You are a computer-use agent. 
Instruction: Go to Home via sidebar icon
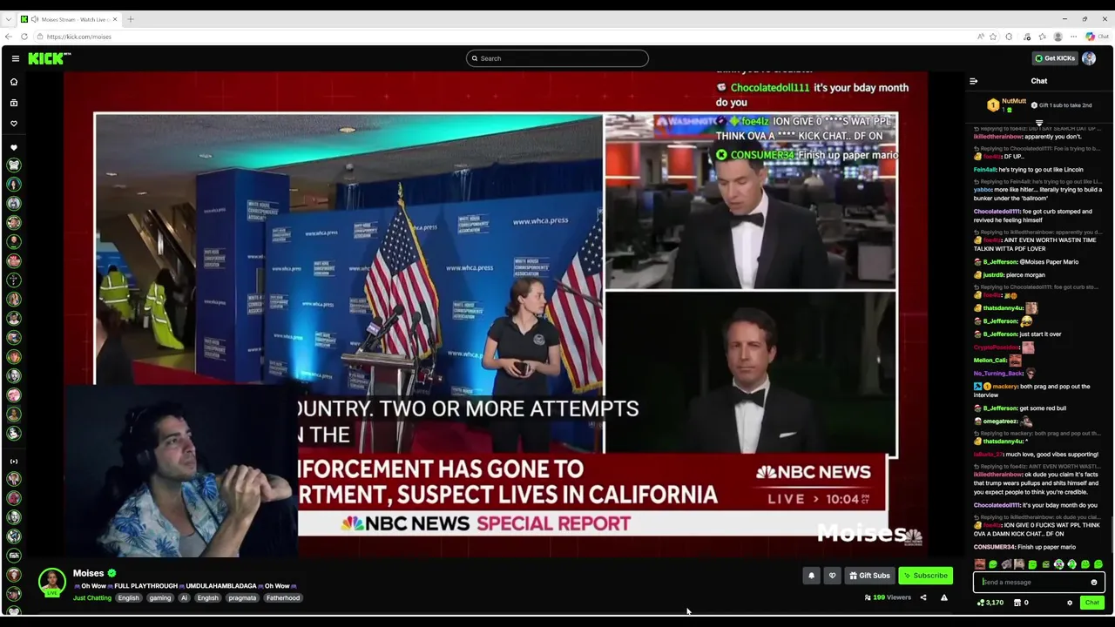pyautogui.click(x=14, y=82)
